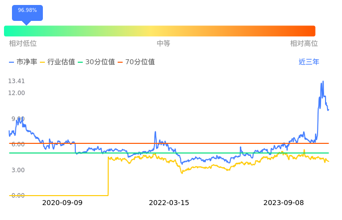The image size is (342, 220).
Task: Click the 2022-03-15 date axis label
Action: pyautogui.click(x=169, y=203)
